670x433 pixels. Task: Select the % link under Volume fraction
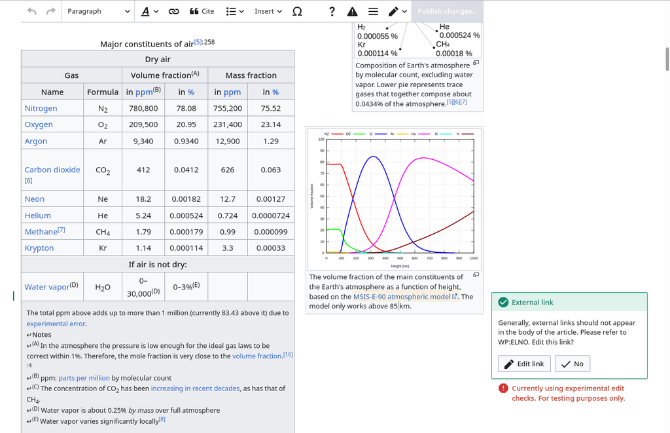coord(190,92)
